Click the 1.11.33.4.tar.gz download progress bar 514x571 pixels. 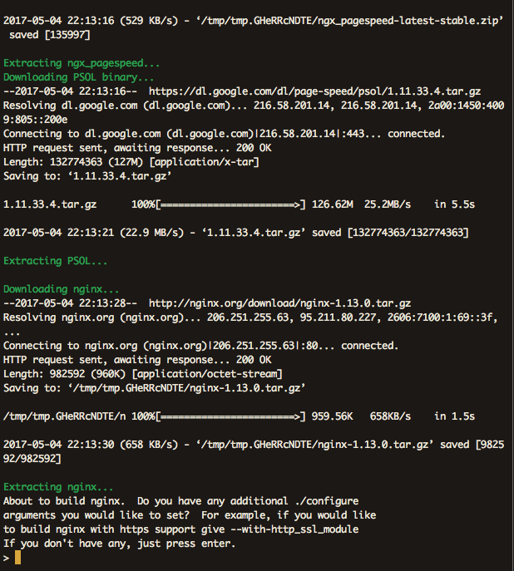tap(231, 204)
